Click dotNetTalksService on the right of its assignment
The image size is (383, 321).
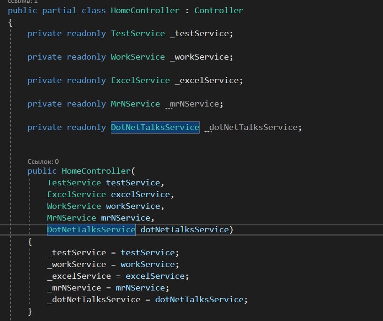coord(199,299)
